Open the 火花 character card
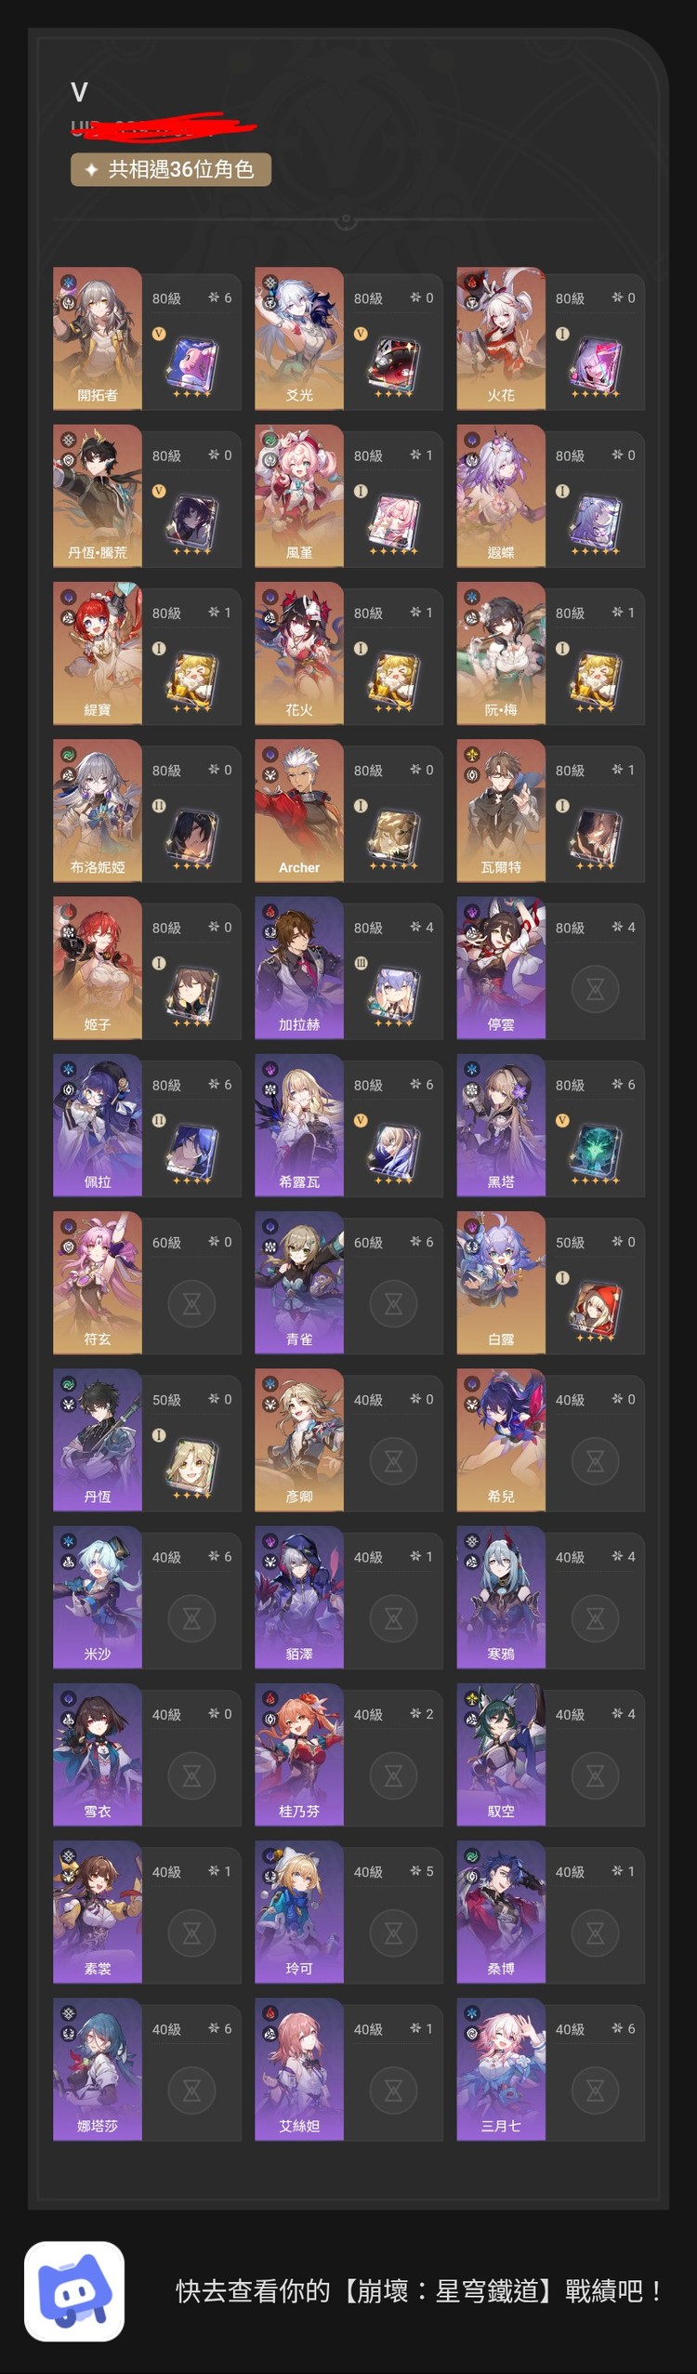Screen dimensions: 697x2374 point(550,339)
